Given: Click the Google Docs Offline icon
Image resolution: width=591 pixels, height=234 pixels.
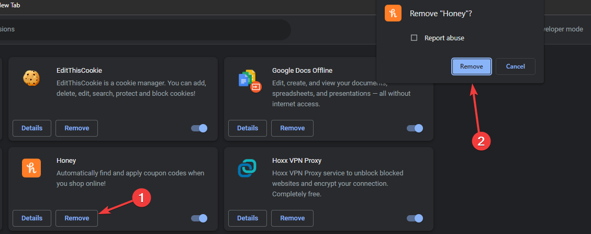Looking at the screenshot, I should 250,81.
